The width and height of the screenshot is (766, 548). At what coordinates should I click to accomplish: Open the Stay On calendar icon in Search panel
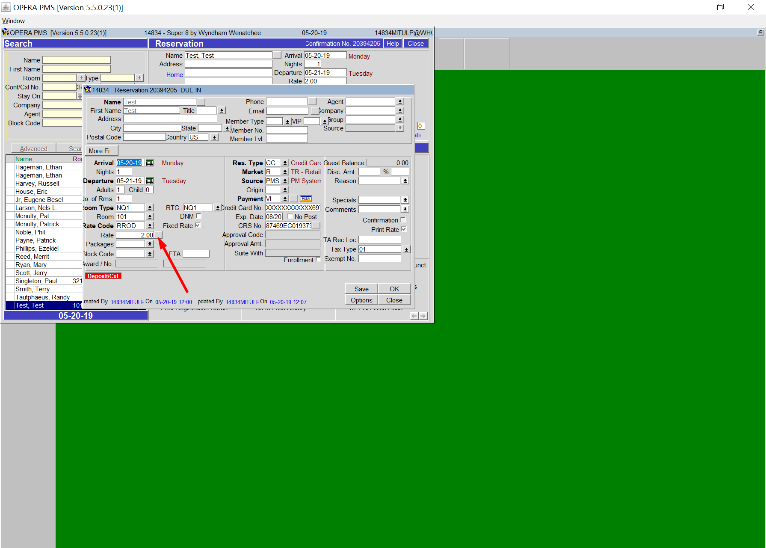(80, 96)
